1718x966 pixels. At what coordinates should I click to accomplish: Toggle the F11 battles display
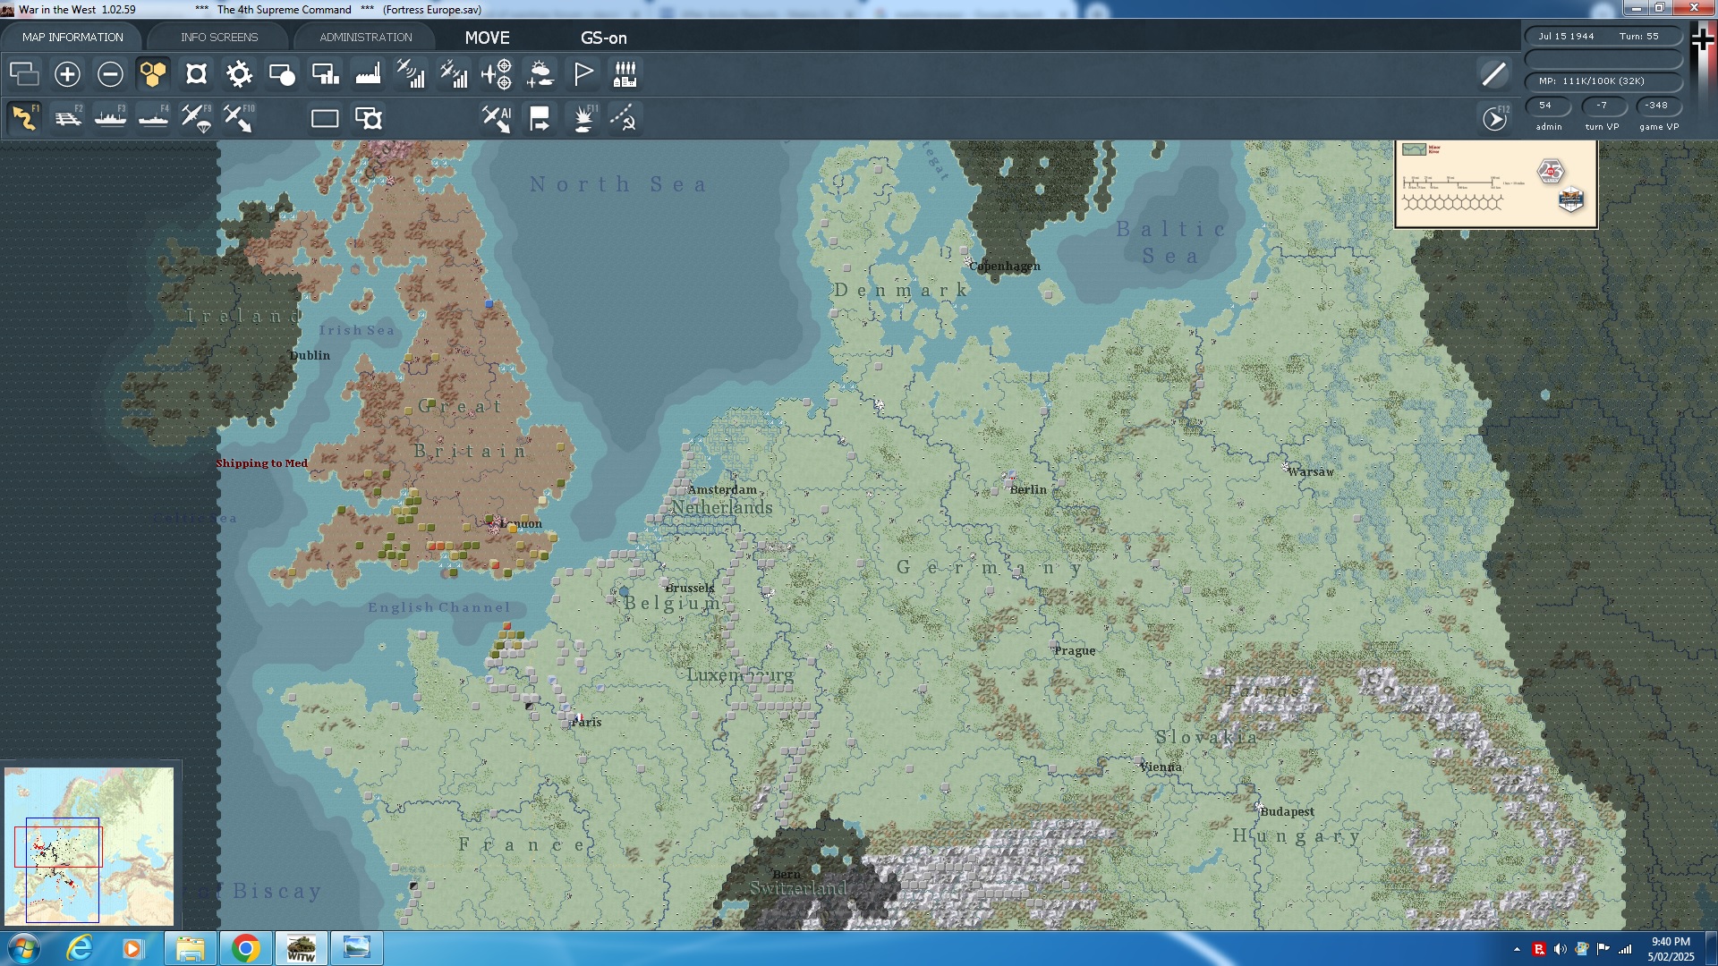click(x=583, y=117)
